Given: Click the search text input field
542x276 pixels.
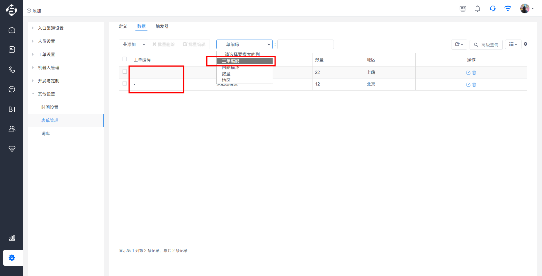Looking at the screenshot, I should pyautogui.click(x=305, y=44).
